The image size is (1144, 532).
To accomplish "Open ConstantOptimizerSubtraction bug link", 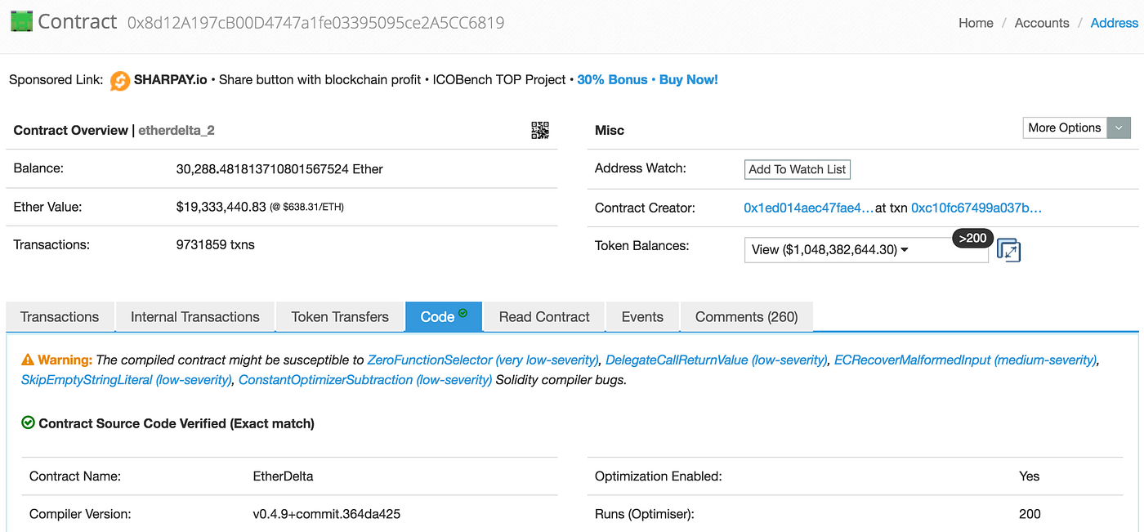I will tap(365, 380).
